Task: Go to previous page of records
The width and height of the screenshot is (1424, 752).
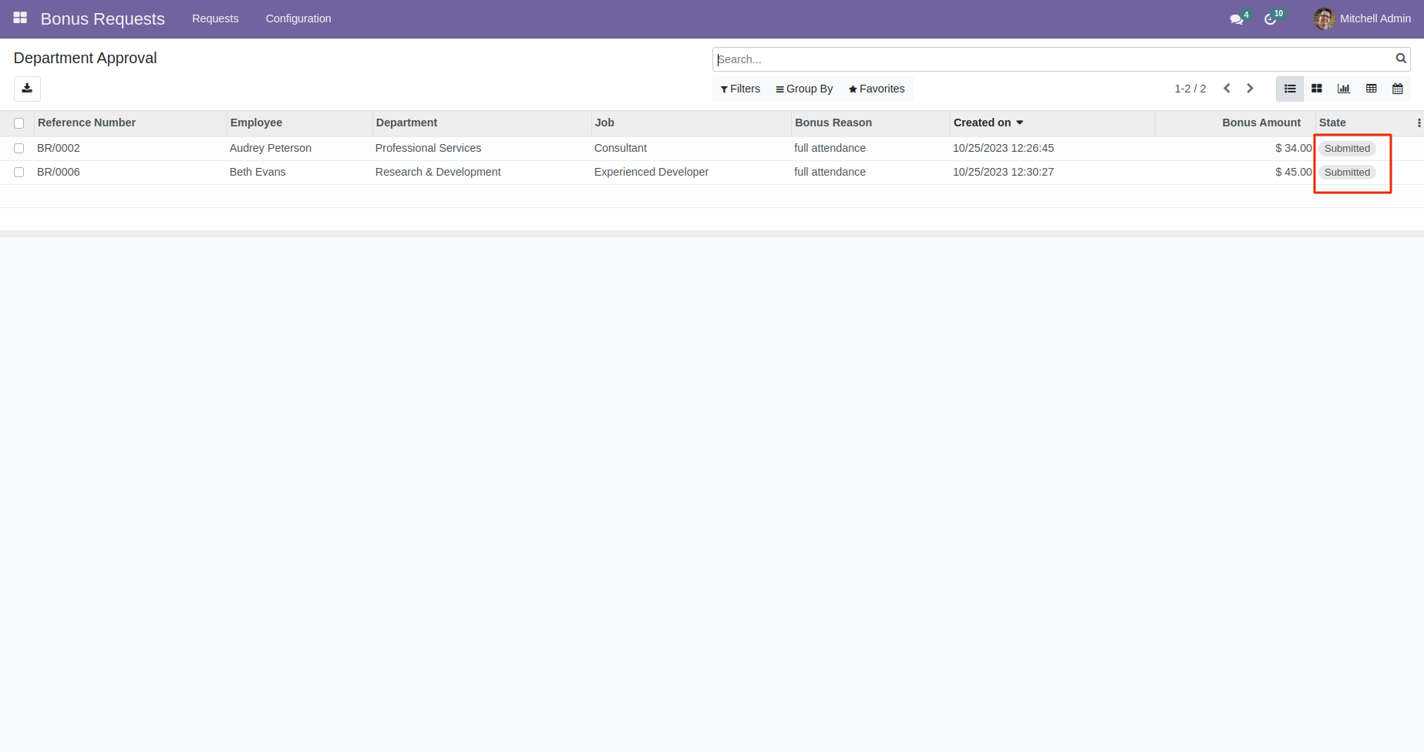Action: (1227, 89)
